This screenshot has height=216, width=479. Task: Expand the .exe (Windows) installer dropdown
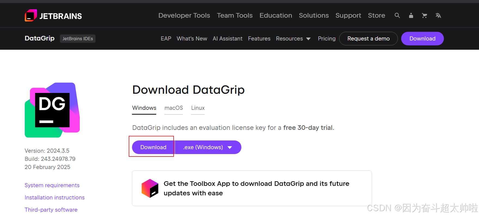click(x=208, y=147)
